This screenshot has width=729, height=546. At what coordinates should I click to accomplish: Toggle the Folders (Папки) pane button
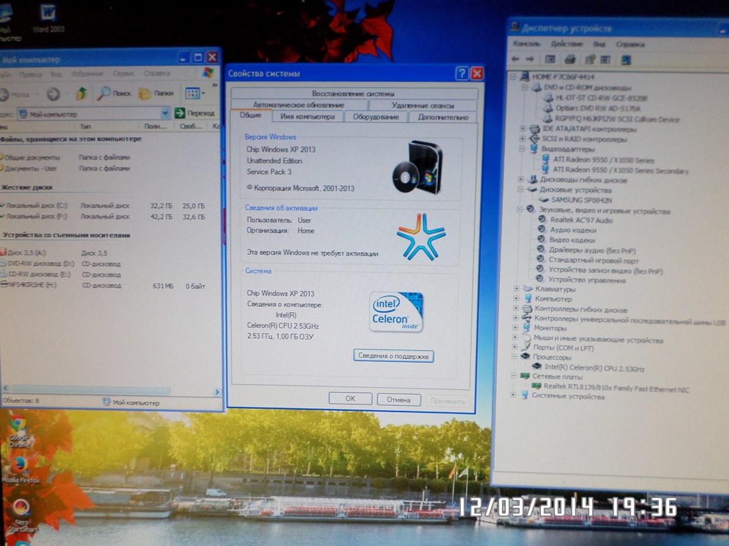[x=156, y=94]
